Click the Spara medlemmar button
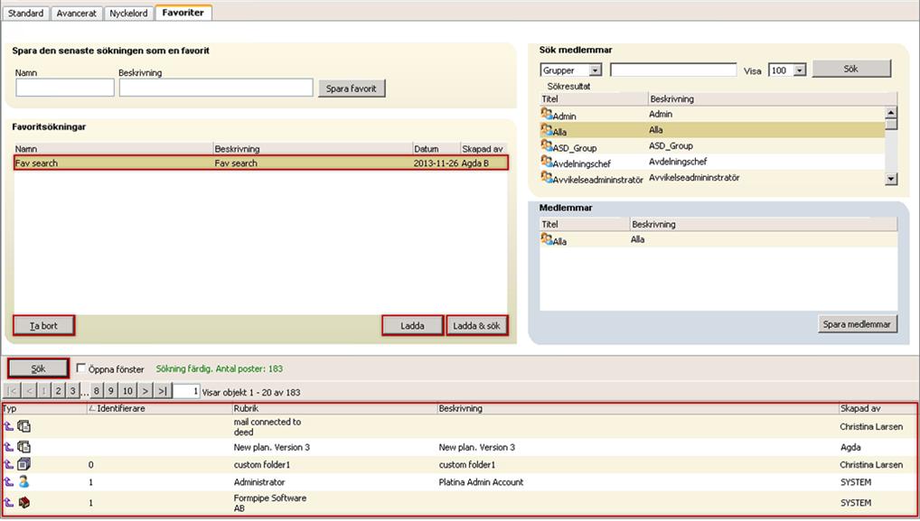The height and width of the screenshot is (521, 920). click(857, 324)
